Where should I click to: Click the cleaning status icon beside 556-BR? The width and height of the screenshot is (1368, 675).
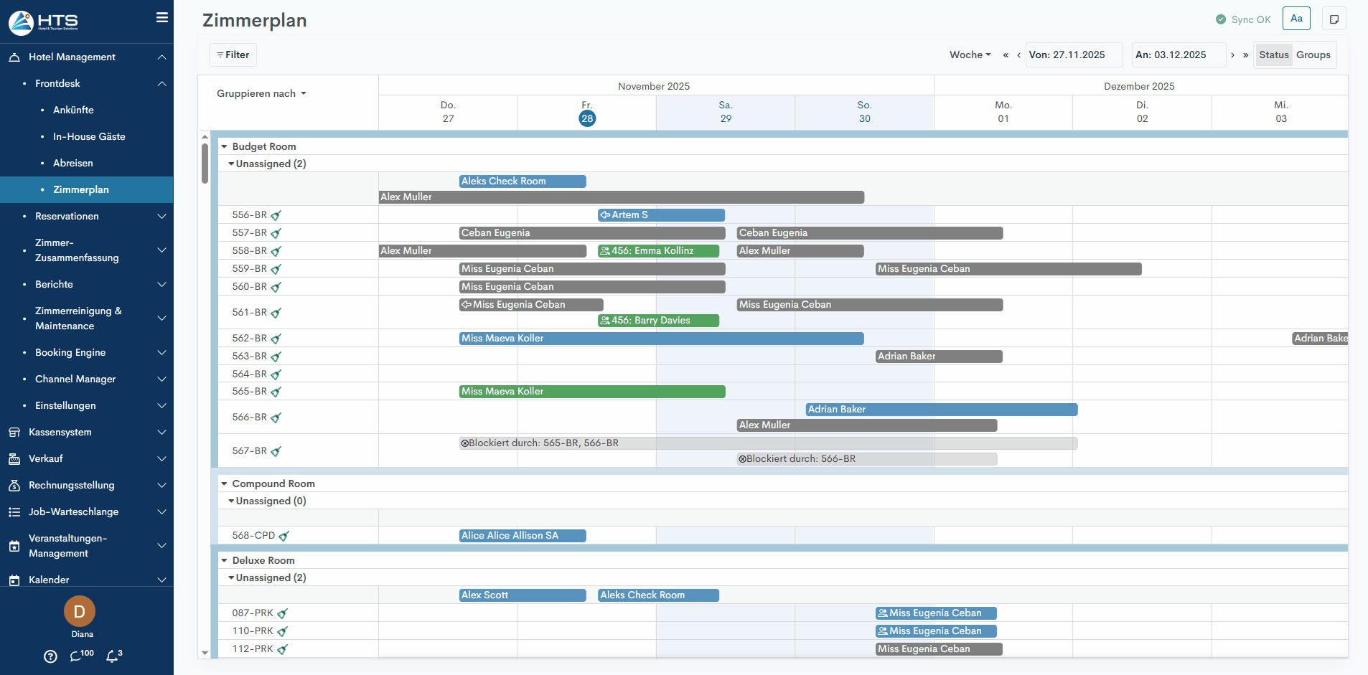[x=276, y=215]
